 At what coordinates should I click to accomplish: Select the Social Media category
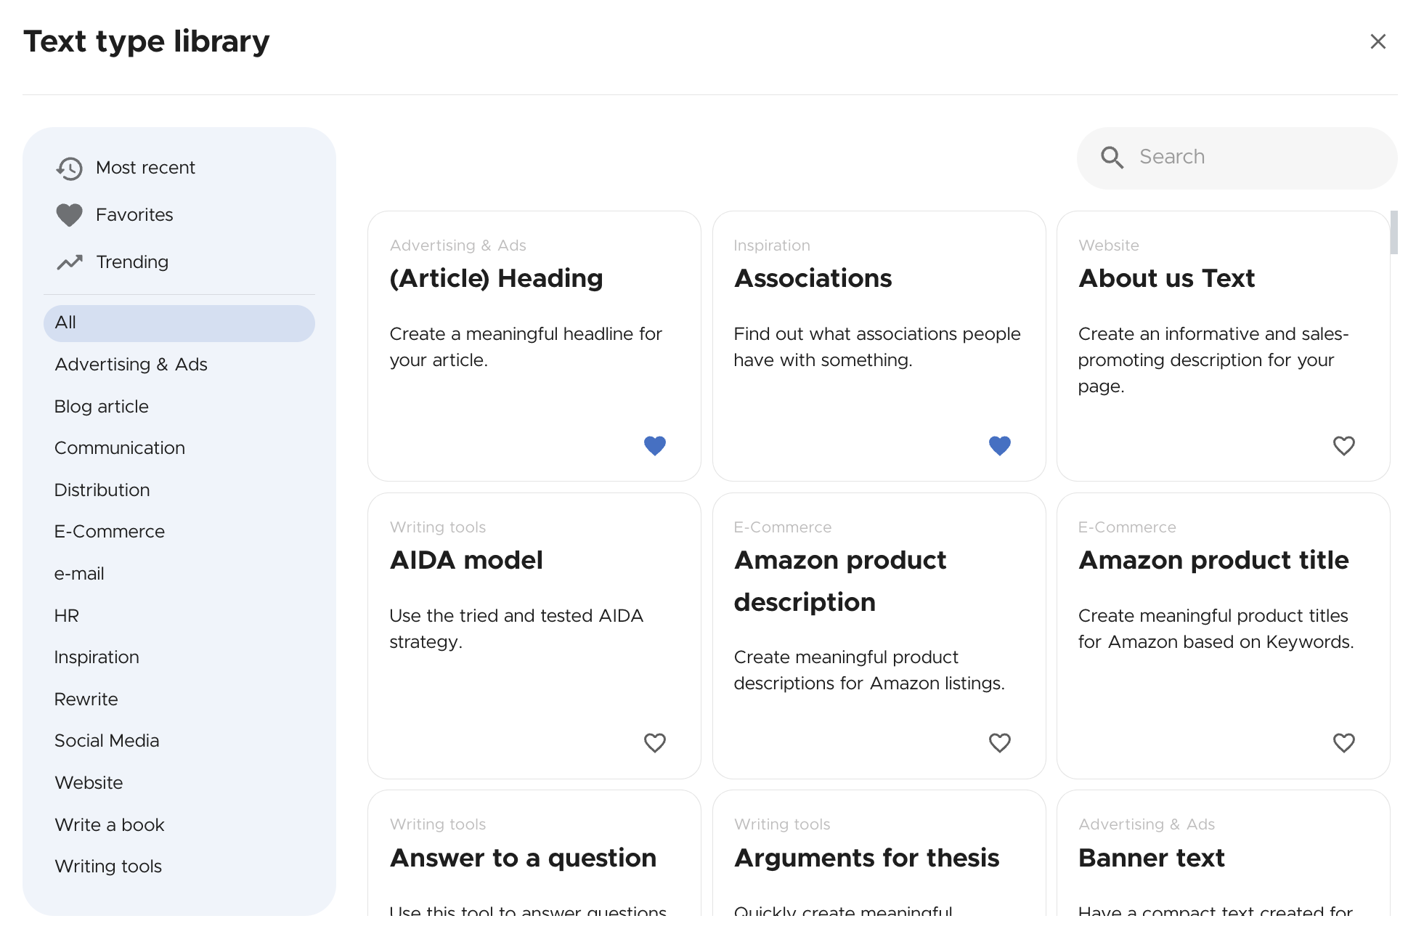[x=107, y=740]
